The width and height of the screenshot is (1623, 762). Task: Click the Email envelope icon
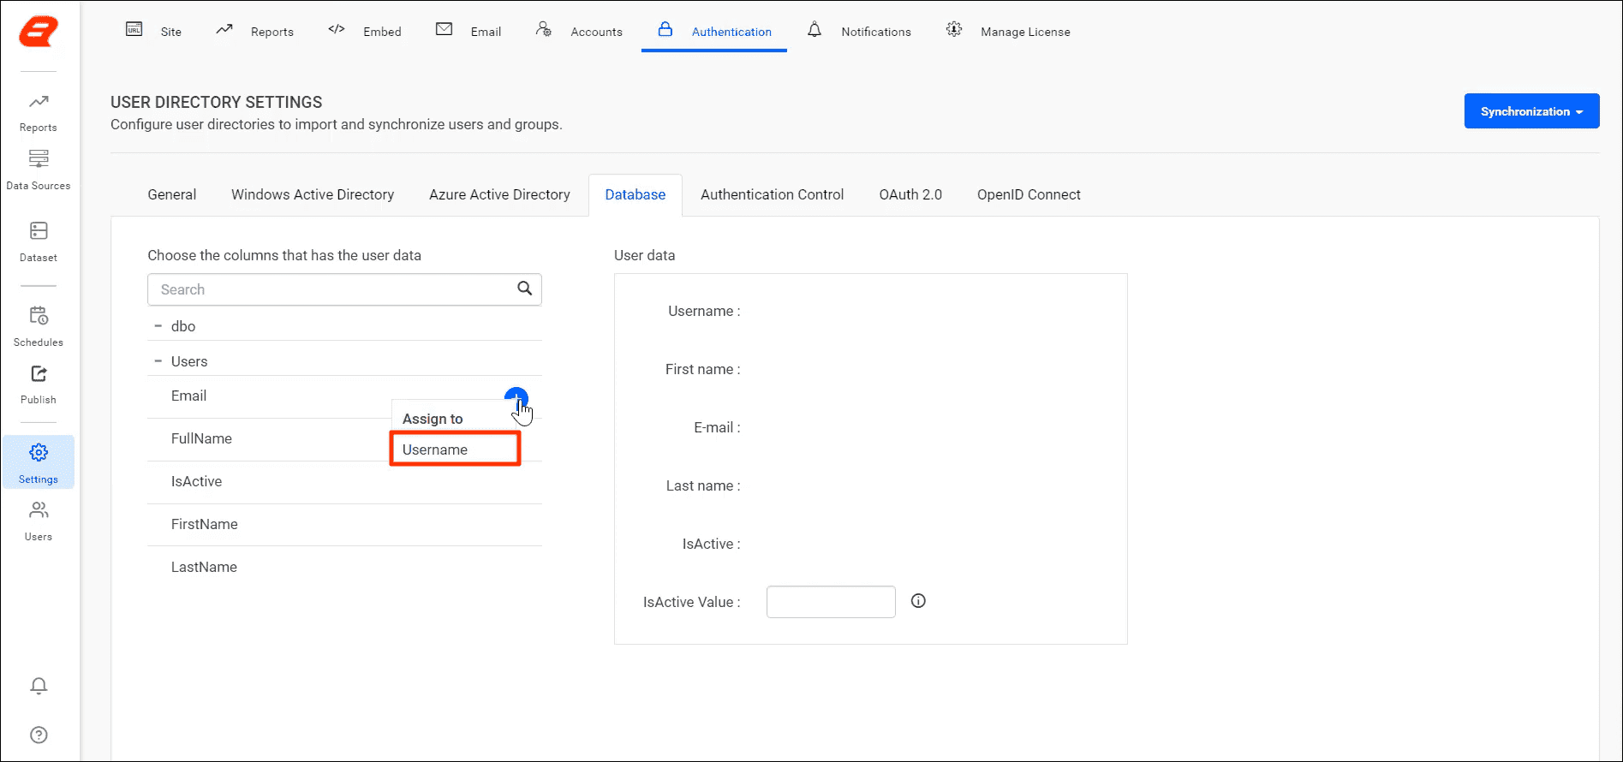coord(444,29)
